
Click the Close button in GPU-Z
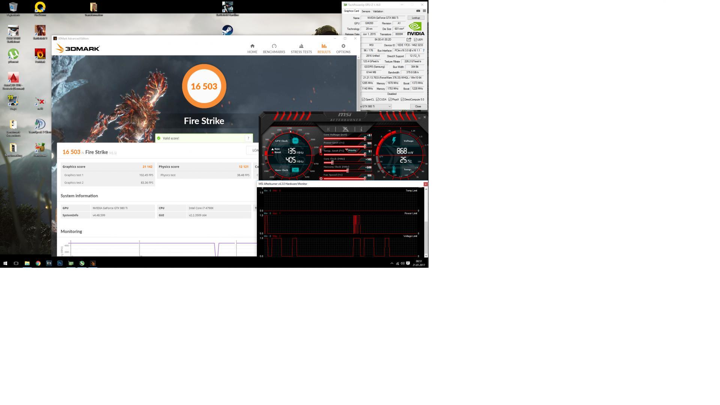pyautogui.click(x=418, y=106)
